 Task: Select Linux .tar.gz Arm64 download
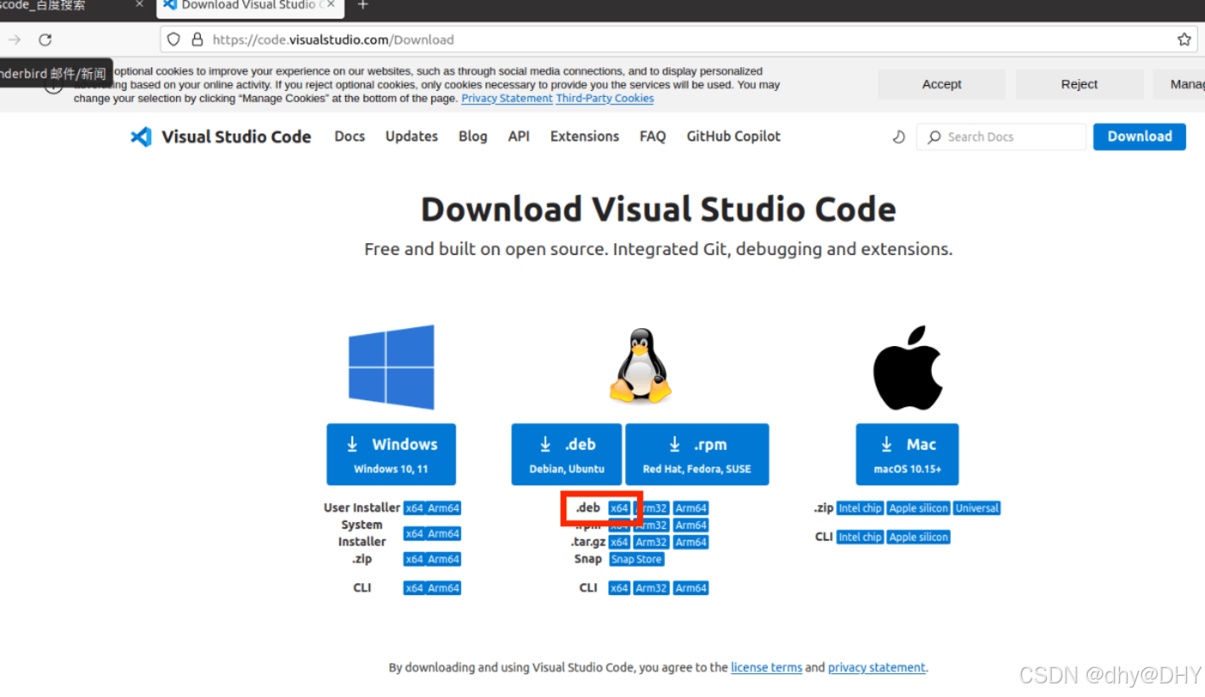(x=691, y=542)
